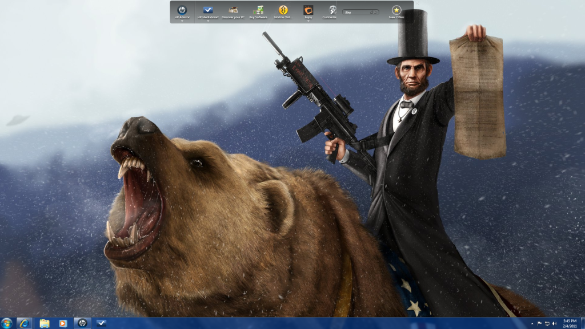Open the Windows Start menu
This screenshot has height=329, width=585.
[6, 323]
